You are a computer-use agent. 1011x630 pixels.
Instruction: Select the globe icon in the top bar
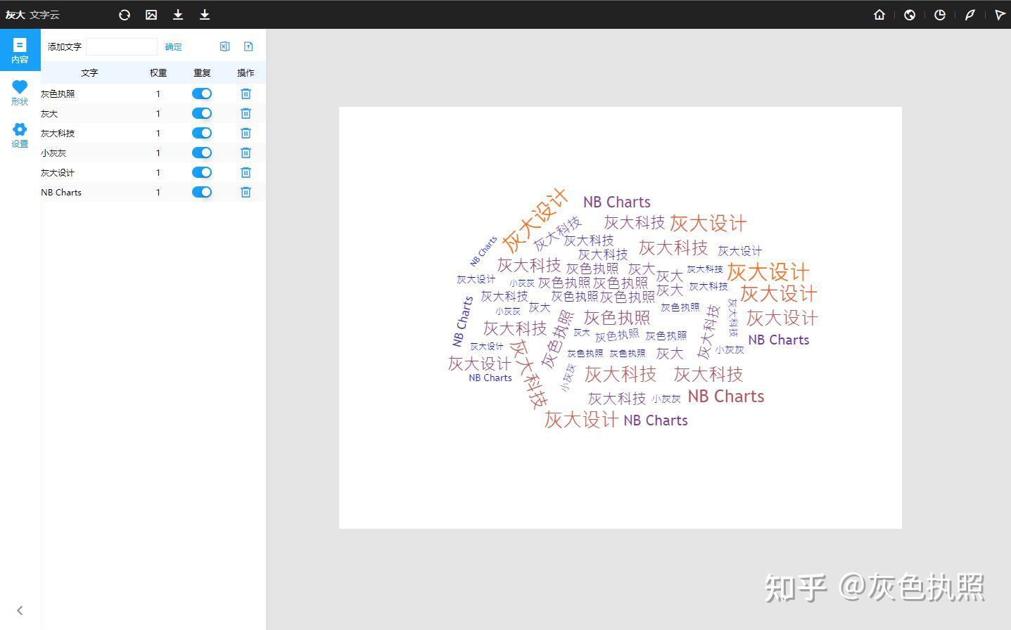coord(909,14)
